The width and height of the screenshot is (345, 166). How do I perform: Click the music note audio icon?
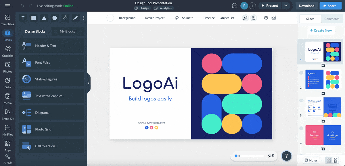click(245, 18)
